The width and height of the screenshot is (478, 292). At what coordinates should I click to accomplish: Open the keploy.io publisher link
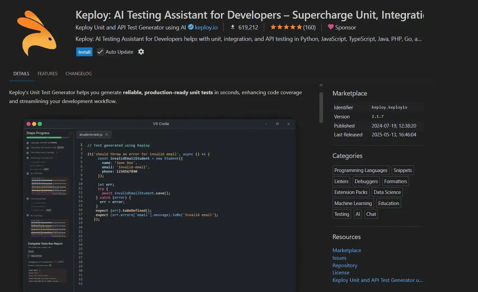tap(206, 27)
